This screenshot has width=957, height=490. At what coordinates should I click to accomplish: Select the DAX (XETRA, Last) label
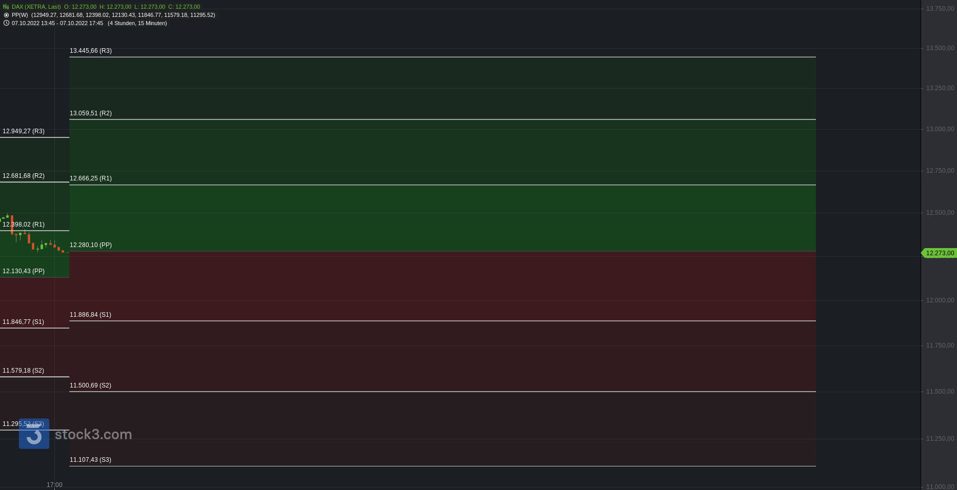pyautogui.click(x=36, y=7)
